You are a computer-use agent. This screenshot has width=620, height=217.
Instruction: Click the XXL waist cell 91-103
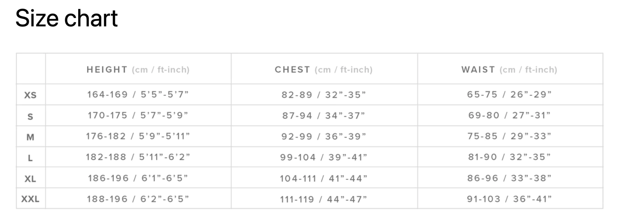click(509, 199)
